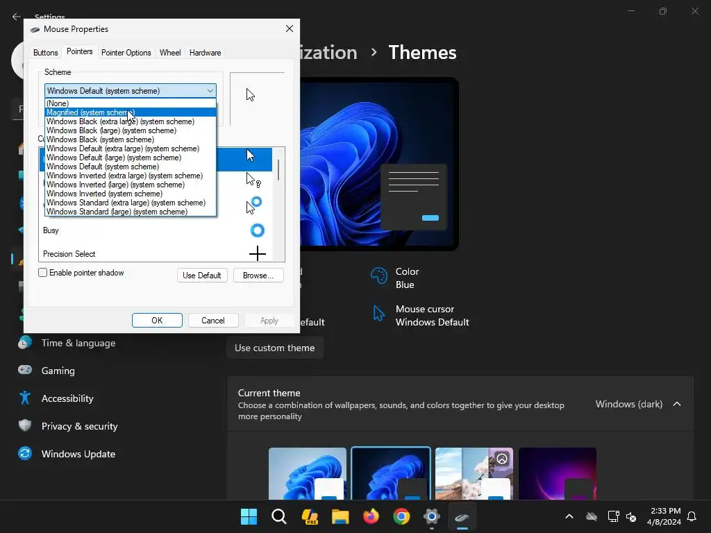Viewport: 711px width, 533px height.
Task: Select the Windows light theme thumbnail
Action: 308,473
